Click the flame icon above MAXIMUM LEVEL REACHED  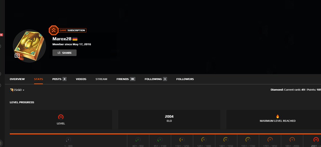(277, 116)
